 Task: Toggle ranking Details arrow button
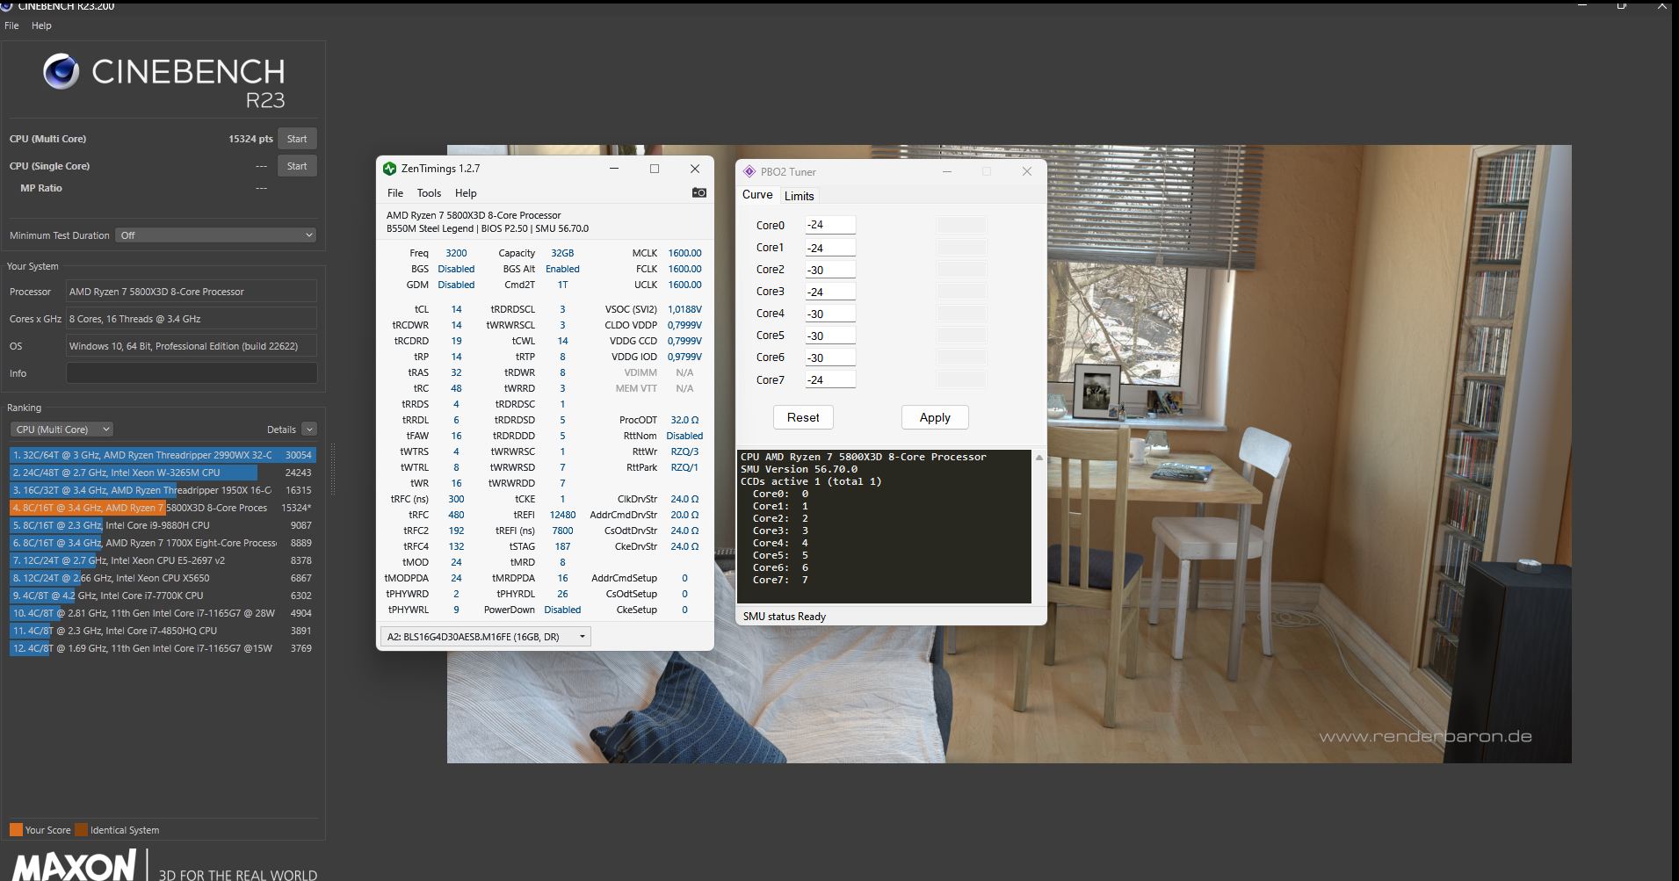point(309,430)
